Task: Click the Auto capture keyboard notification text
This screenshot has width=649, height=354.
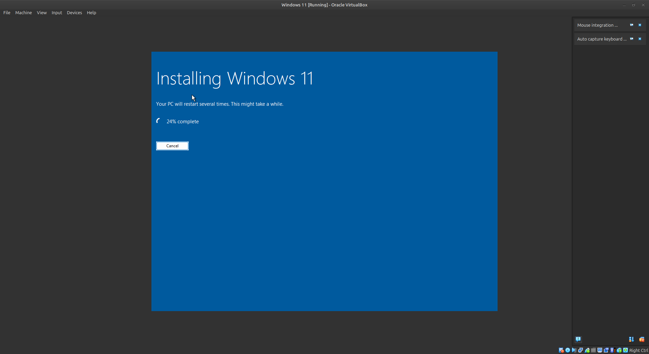Action: 602,39
